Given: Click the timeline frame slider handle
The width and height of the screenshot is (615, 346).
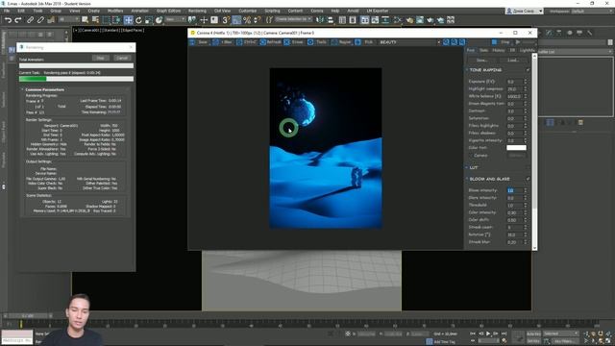Looking at the screenshot, I should (x=28, y=316).
